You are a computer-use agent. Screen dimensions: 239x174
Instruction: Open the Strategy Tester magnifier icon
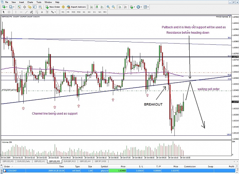click(40, 7)
